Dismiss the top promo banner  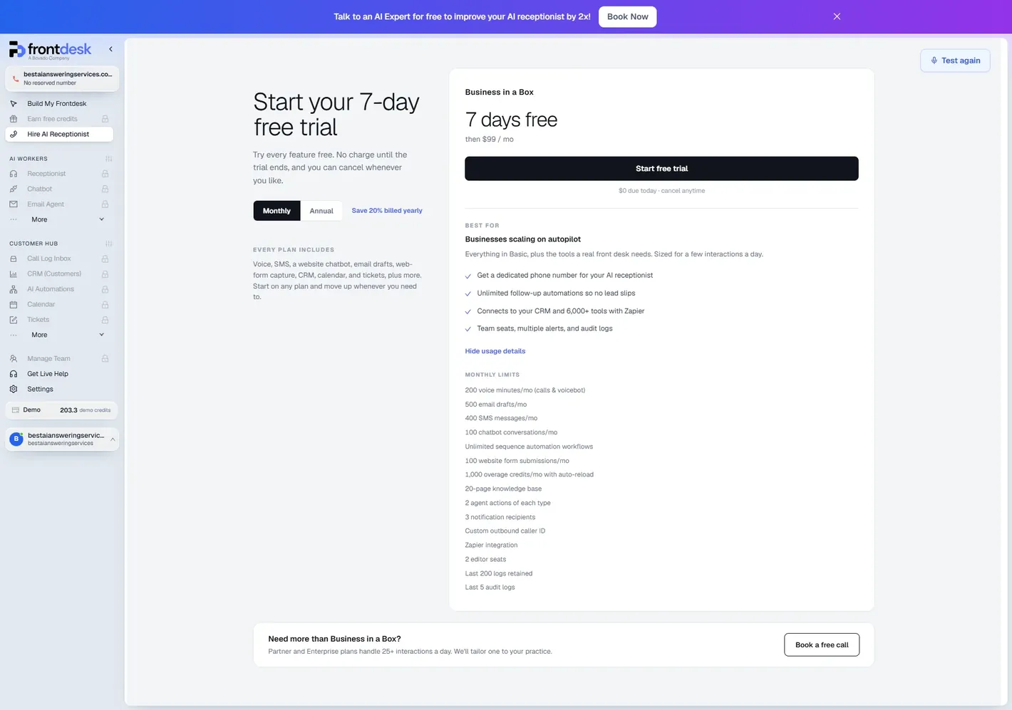coord(837,16)
